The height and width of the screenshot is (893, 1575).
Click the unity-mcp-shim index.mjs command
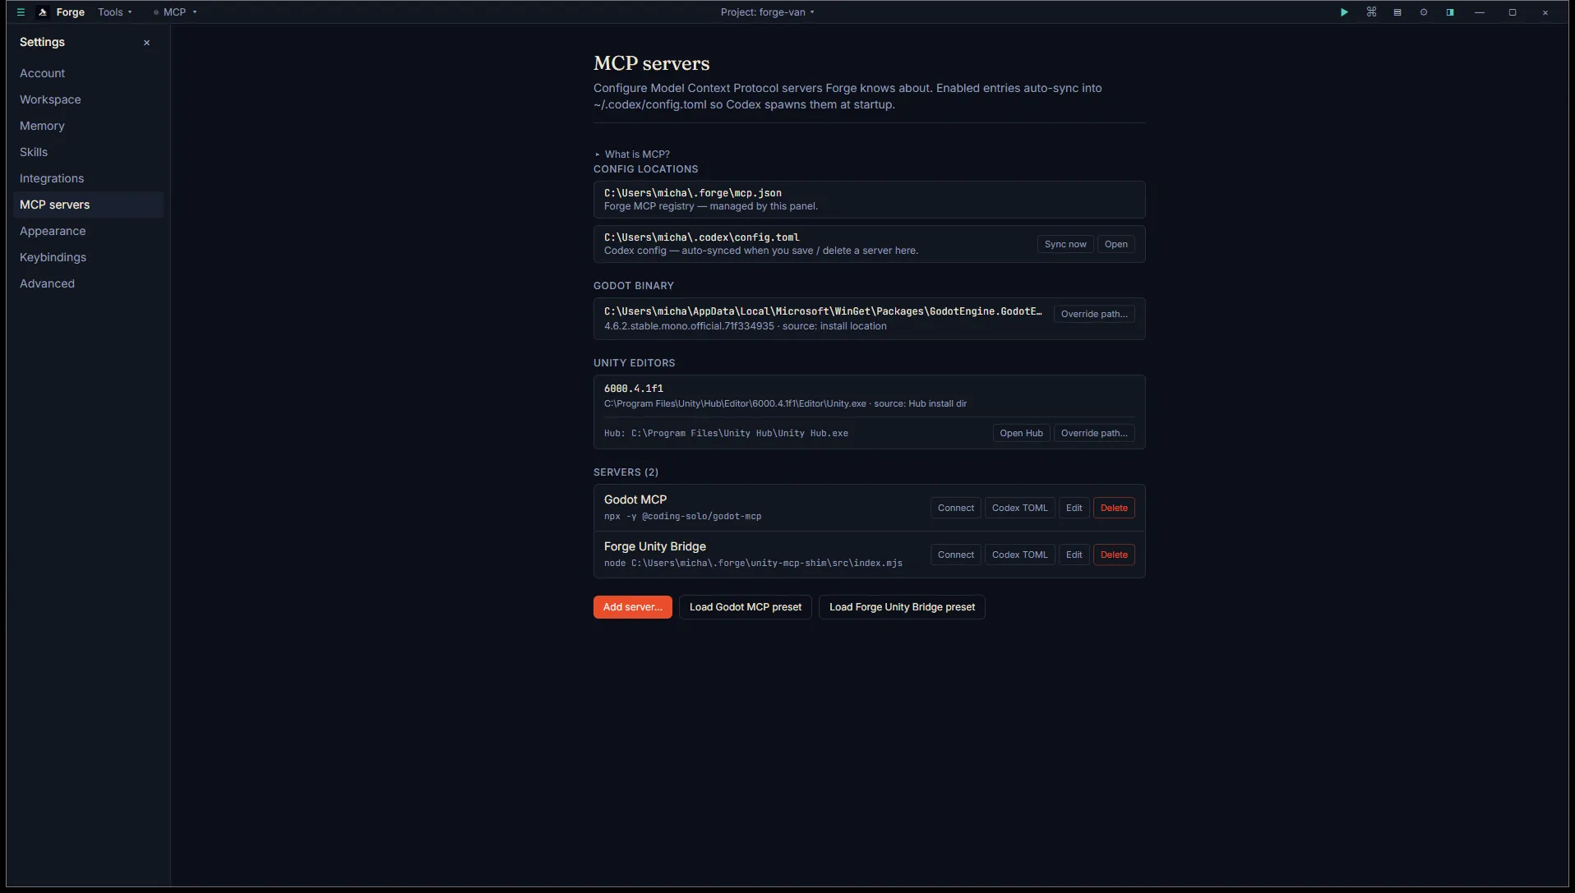point(753,564)
